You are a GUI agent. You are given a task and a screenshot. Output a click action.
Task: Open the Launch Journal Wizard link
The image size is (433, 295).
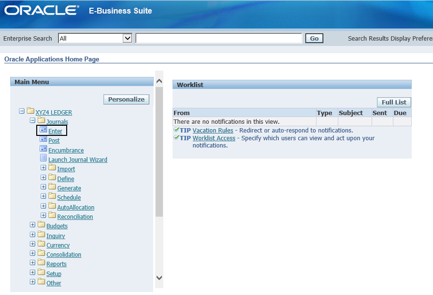click(78, 160)
